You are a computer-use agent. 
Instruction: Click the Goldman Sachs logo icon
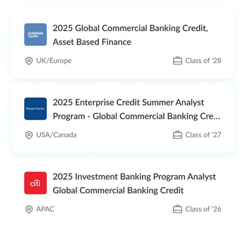point(35,35)
